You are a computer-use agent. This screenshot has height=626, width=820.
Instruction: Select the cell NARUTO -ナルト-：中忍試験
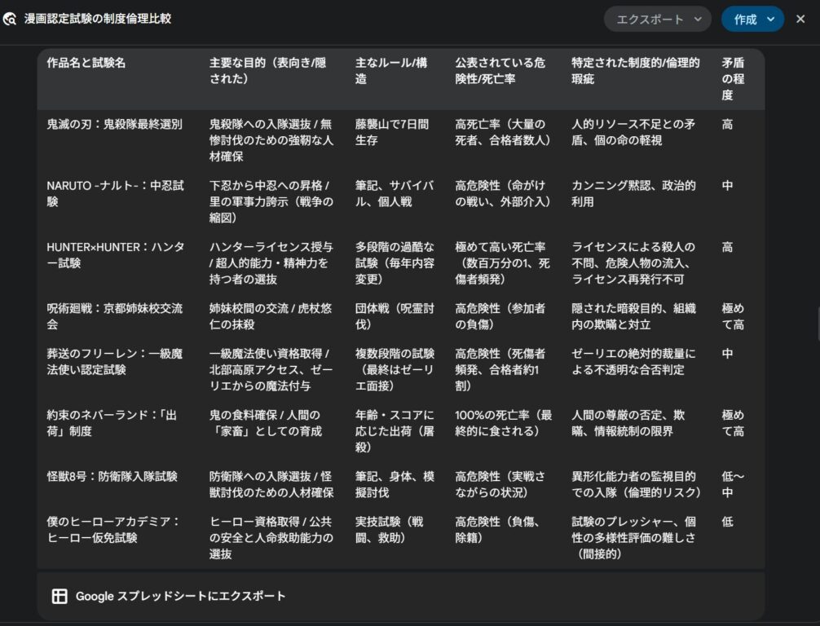[115, 193]
